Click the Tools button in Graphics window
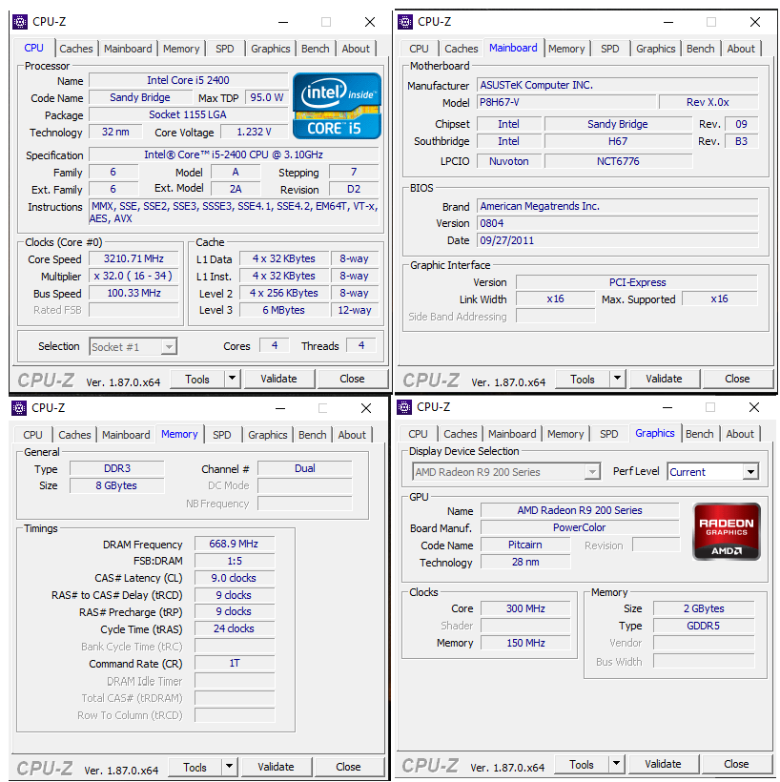The image size is (780, 782). point(582,764)
